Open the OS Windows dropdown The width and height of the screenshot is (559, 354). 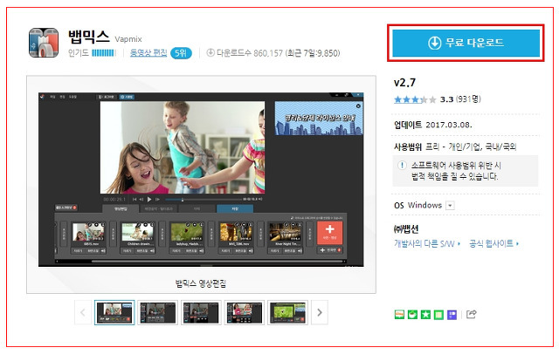(x=451, y=206)
